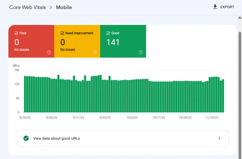242x159 pixels.
Task: Go back to Core Web Vitals breadcrumb
Action: click(x=28, y=7)
